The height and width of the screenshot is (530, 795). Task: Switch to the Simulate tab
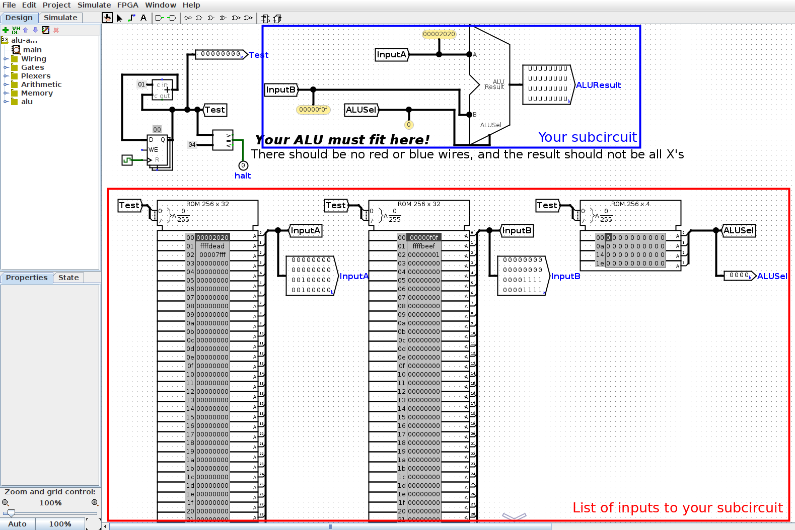pyautogui.click(x=60, y=18)
